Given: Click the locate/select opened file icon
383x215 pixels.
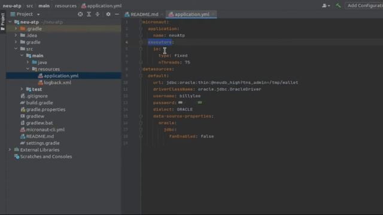Looking at the screenshot, I should pos(80,14).
